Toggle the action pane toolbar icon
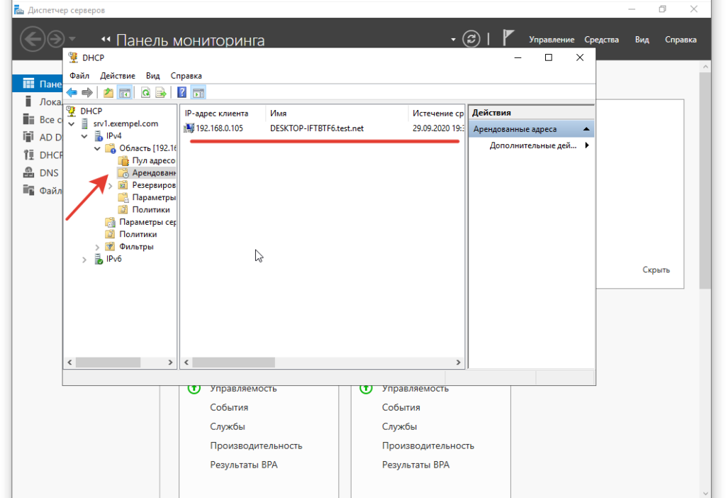Image resolution: width=726 pixels, height=498 pixels. click(199, 92)
